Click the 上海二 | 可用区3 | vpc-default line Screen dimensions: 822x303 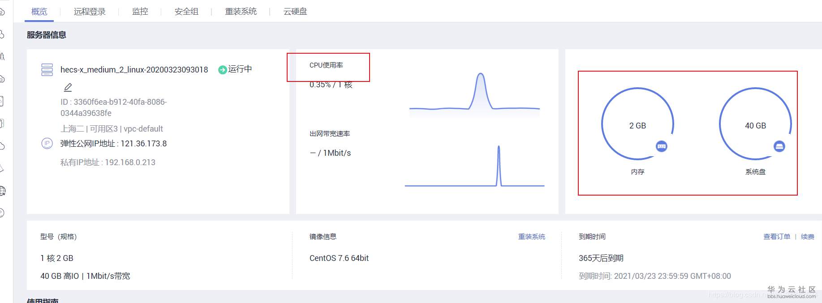[x=112, y=129]
